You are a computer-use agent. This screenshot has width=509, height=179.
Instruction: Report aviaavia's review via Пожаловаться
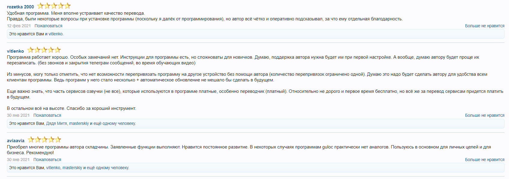pos(47,160)
